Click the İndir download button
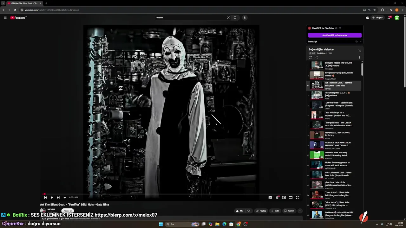The height and width of the screenshot is (228, 406). click(x=275, y=211)
